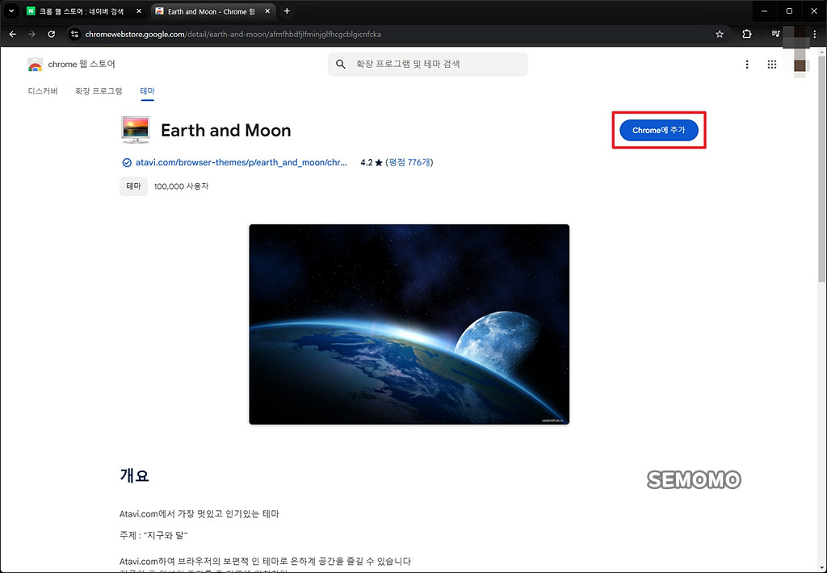The height and width of the screenshot is (573, 827).
Task: Open web store three-dot options
Action: pyautogui.click(x=747, y=65)
